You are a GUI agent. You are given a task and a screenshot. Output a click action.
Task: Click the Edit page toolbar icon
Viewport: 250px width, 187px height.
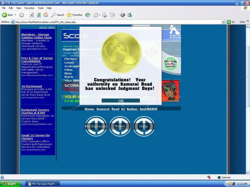[112, 15]
